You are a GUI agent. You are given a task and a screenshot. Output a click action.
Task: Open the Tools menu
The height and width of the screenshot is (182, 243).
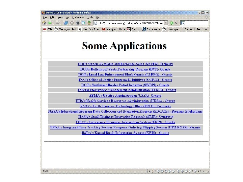(x=90, y=17)
